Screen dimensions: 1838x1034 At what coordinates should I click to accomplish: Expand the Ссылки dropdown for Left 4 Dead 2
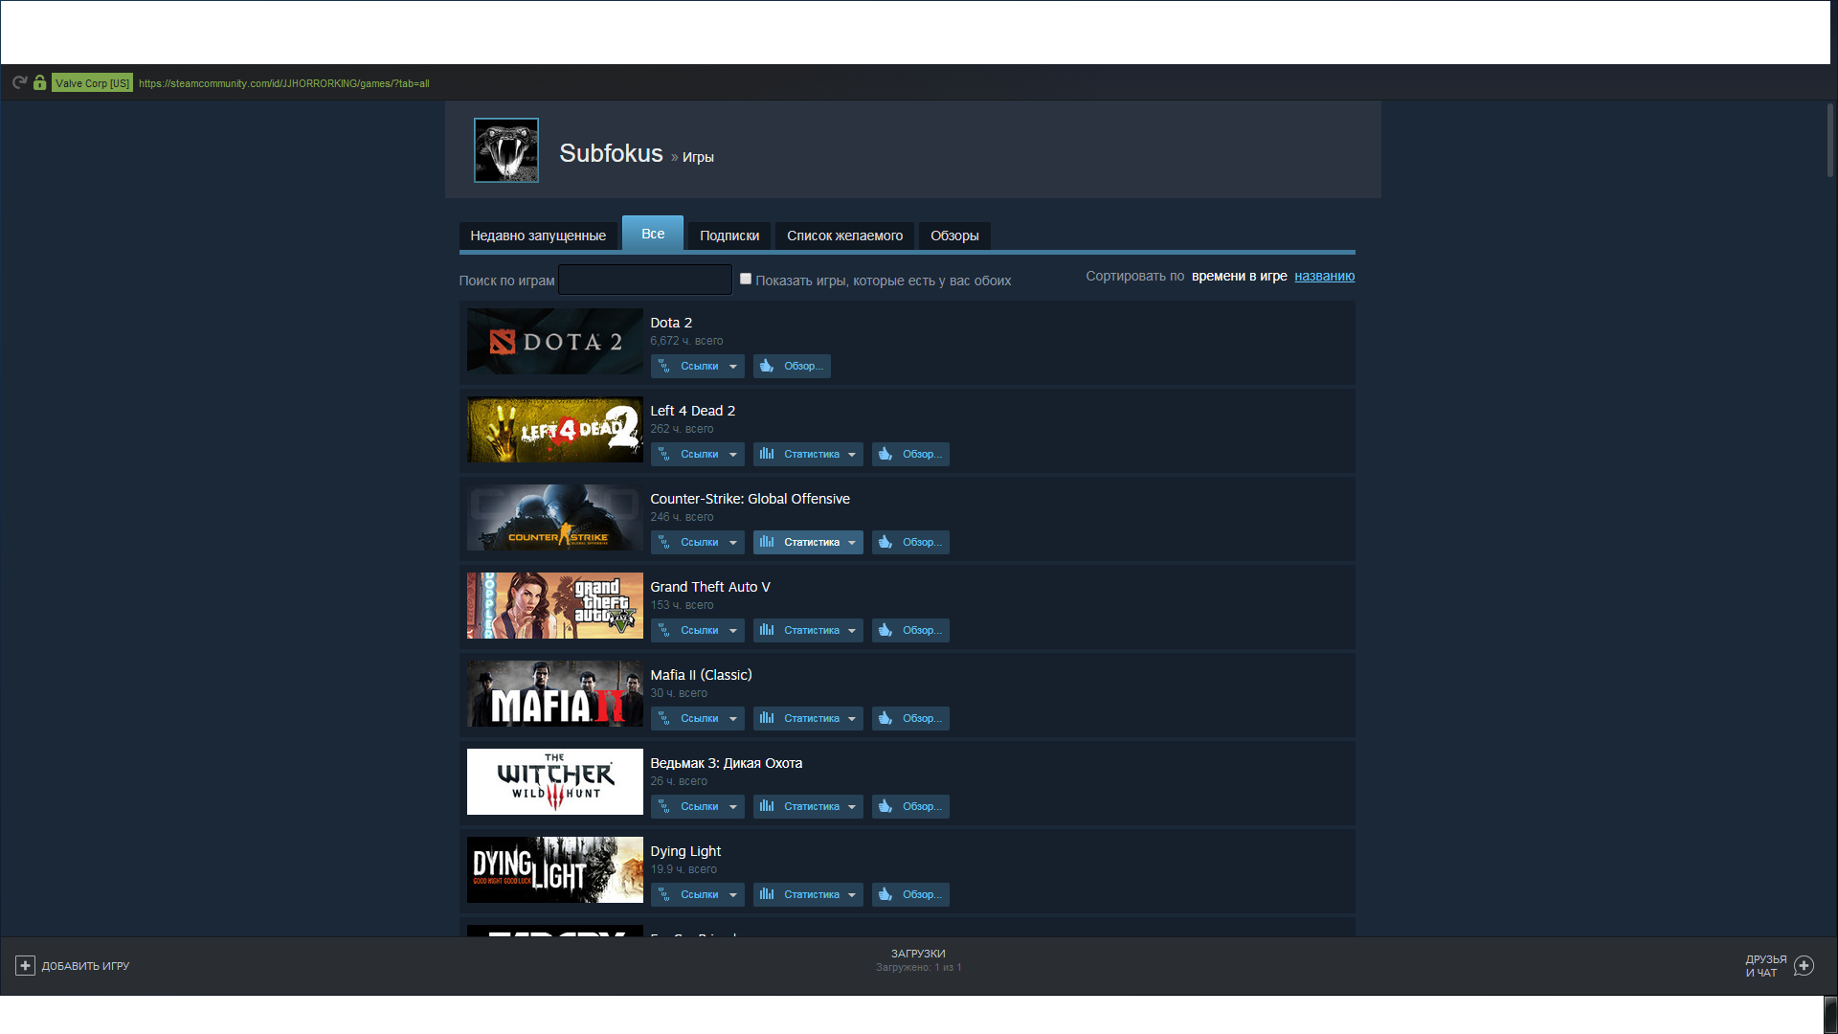click(698, 454)
